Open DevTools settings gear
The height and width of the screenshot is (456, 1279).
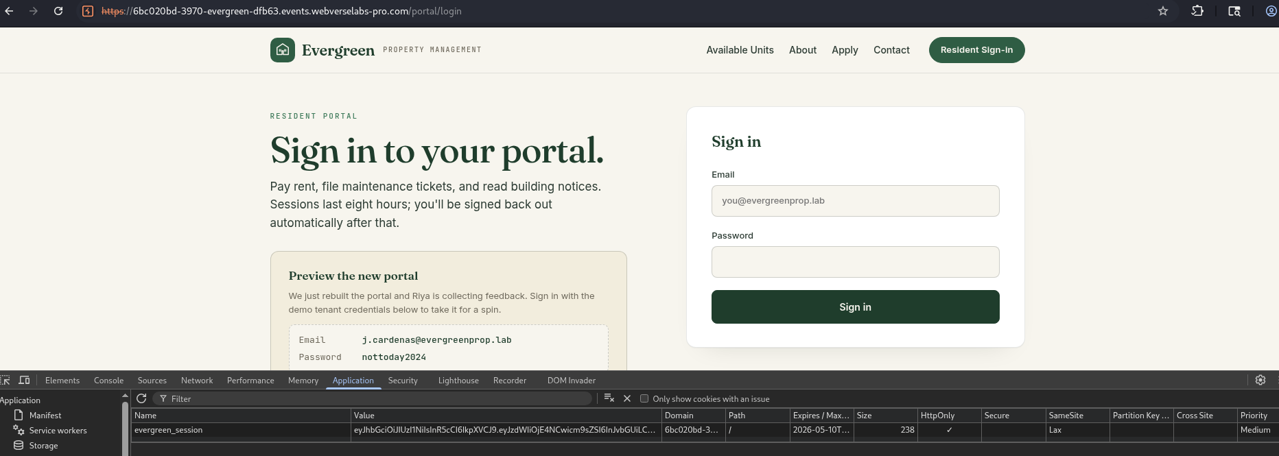point(1260,380)
